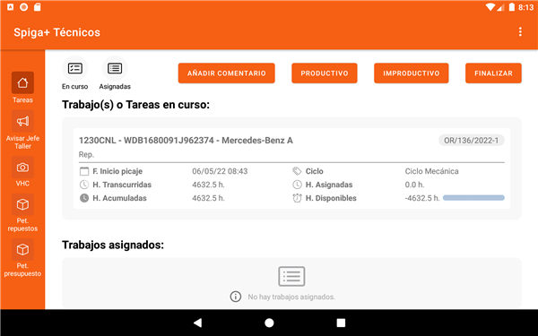Tap the Android home circle button
Image resolution: width=538 pixels, height=336 pixels.
coord(269,323)
